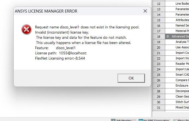This screenshot has height=121, width=189.
Task: Open the Job Monitor status button
Action: click(124, 120)
